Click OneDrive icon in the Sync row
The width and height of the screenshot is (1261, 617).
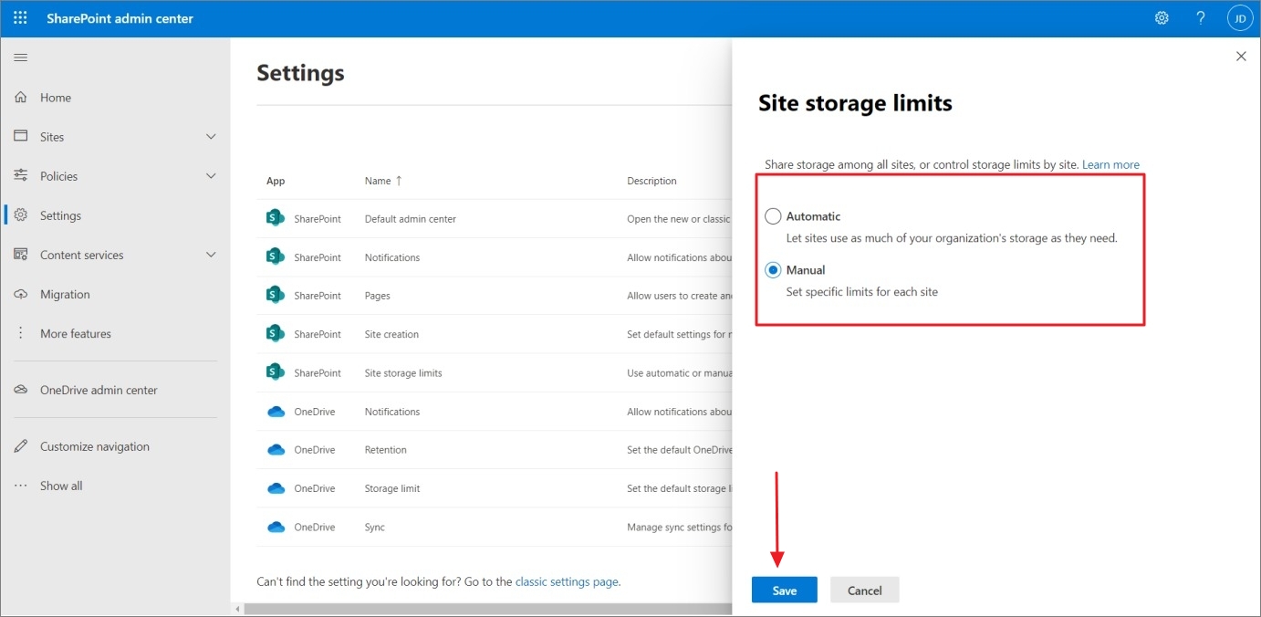pos(276,527)
